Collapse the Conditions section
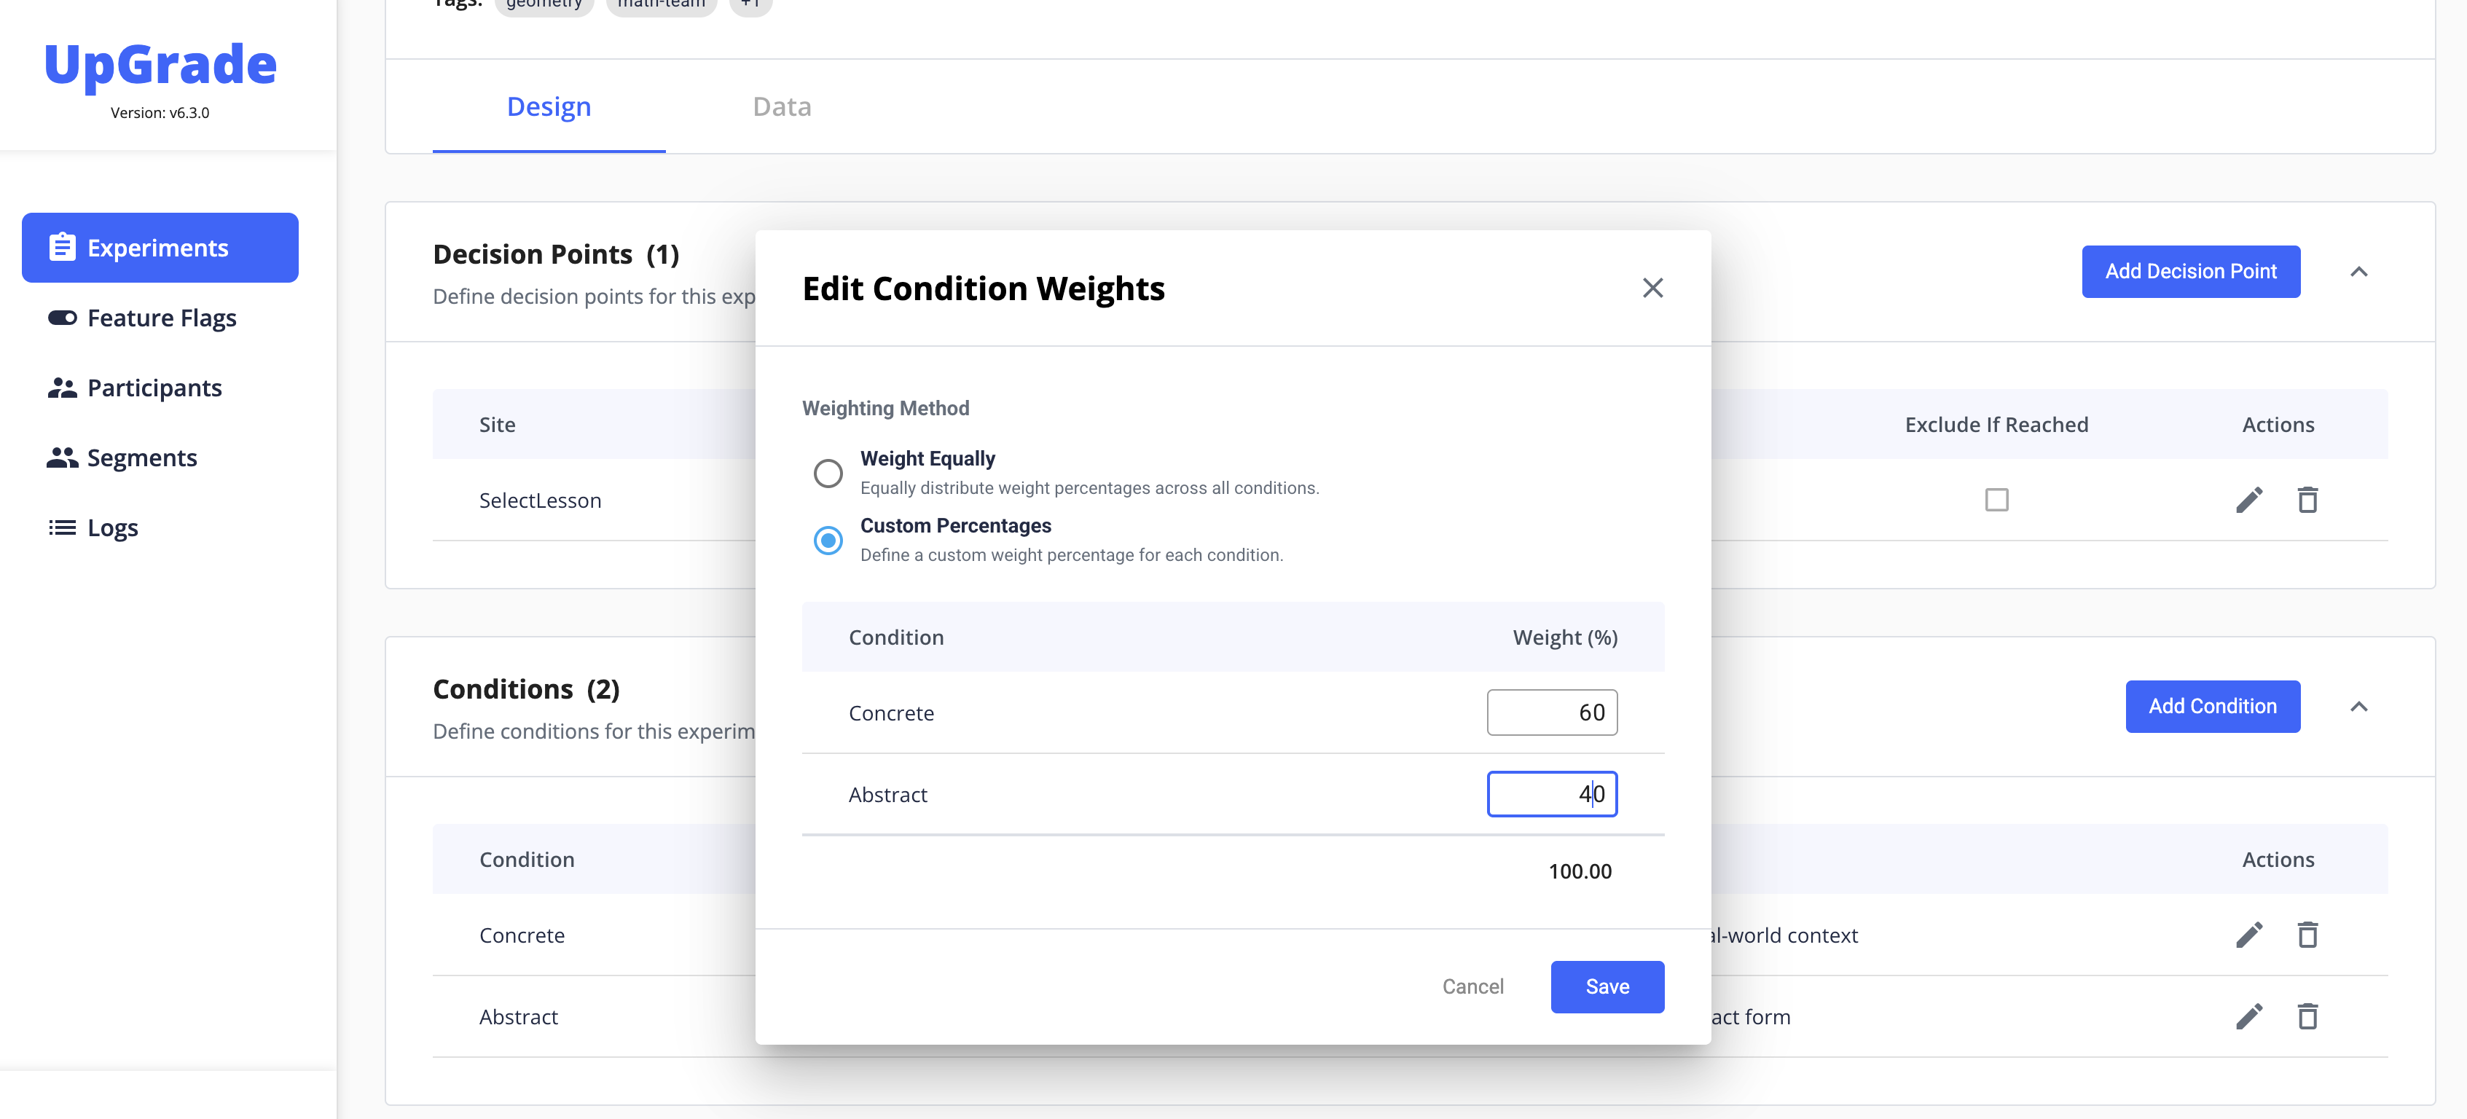The image size is (2467, 1119). click(x=2358, y=707)
